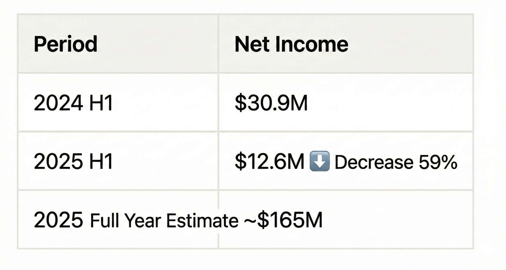
Task: Select 2025 in the H1 row
Action: (x=59, y=161)
